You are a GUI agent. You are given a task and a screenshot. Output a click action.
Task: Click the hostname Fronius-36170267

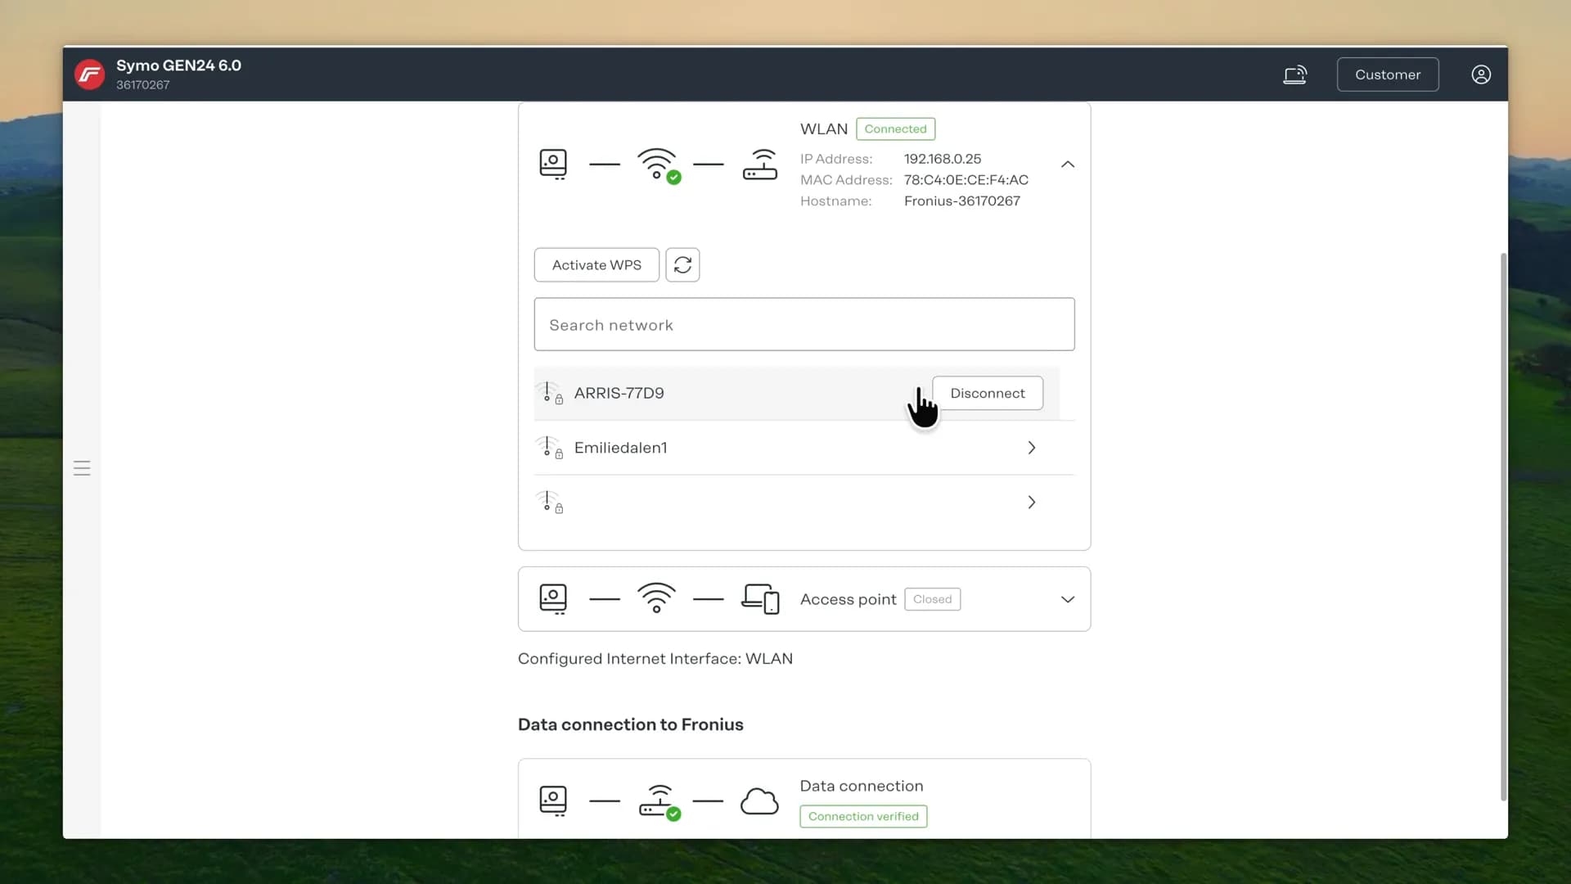click(x=962, y=201)
